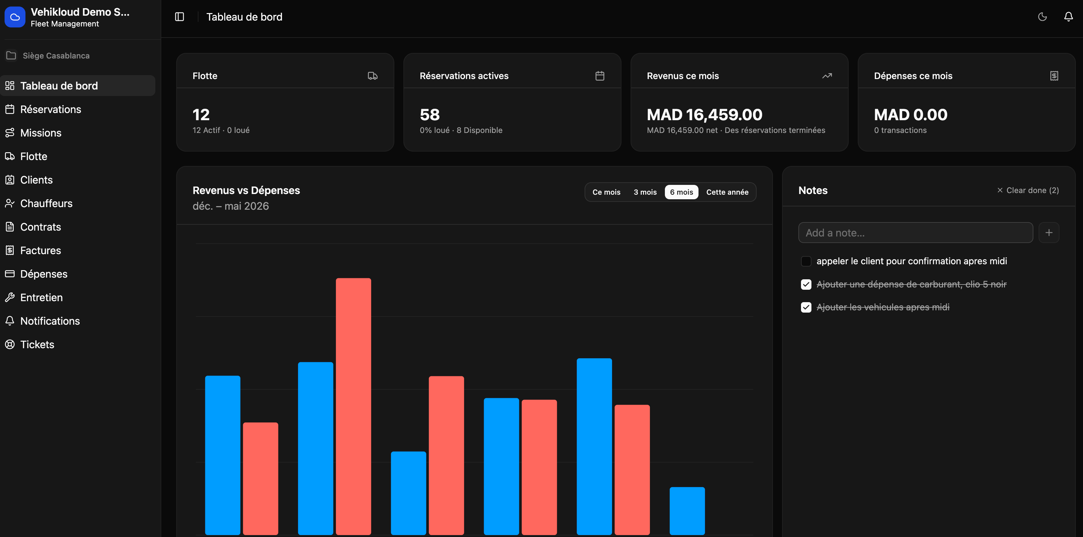The height and width of the screenshot is (537, 1083).
Task: Click the Vehikloud cloud logo icon
Action: click(15, 17)
